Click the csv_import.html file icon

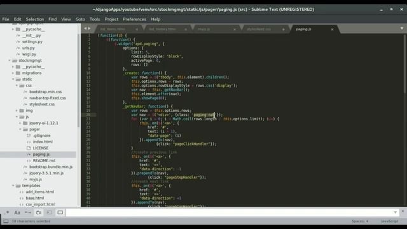[x=22, y=204]
